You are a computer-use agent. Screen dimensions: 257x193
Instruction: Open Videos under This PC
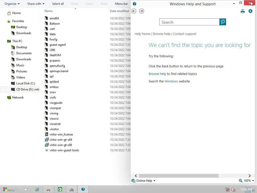21,77
